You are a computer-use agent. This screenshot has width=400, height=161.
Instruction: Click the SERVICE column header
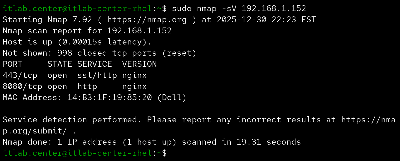click(x=95, y=64)
